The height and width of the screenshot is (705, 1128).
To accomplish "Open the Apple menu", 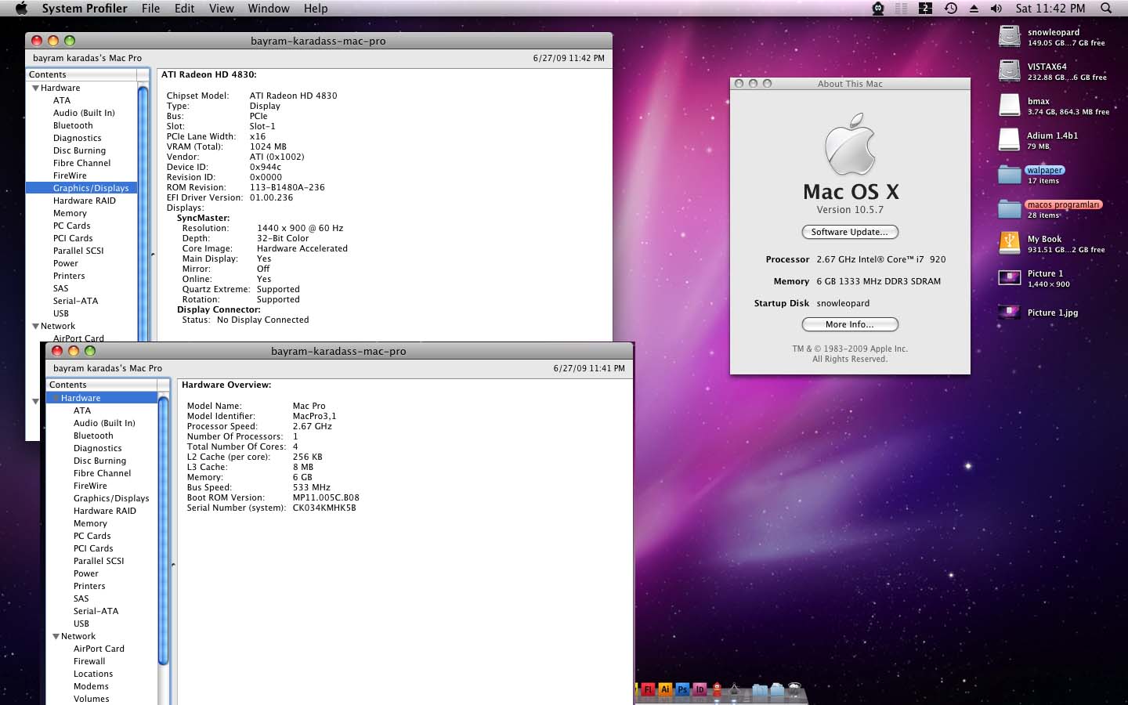I will pyautogui.click(x=21, y=8).
